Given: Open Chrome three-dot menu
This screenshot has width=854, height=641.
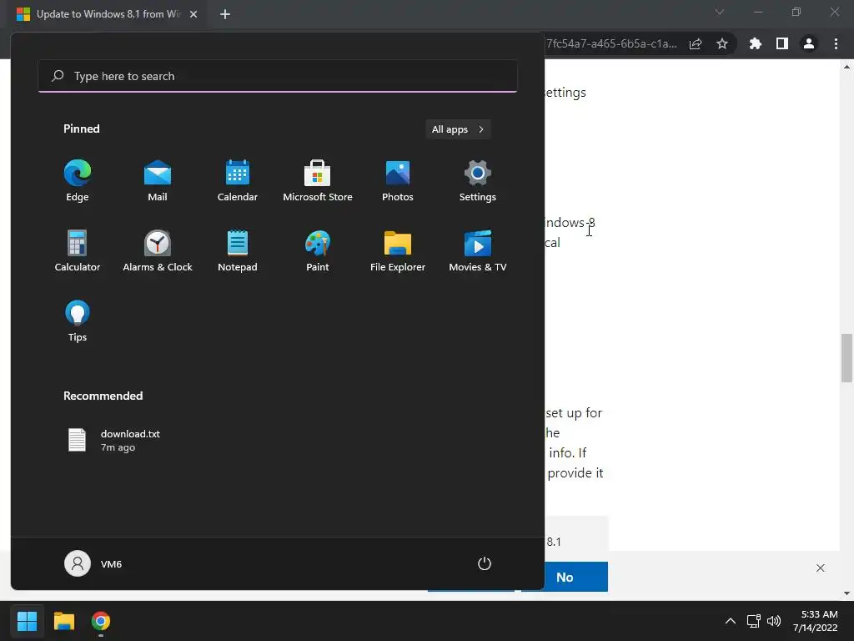Looking at the screenshot, I should point(836,44).
